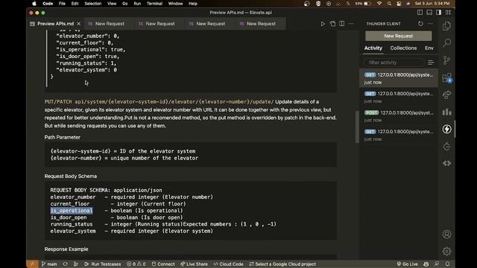Toggle primary sidebar layout icon
This screenshot has height=268, width=477.
coord(420,13)
